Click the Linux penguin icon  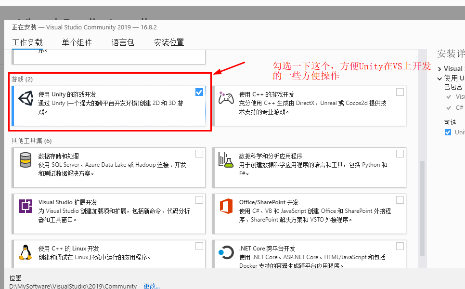tap(26, 252)
